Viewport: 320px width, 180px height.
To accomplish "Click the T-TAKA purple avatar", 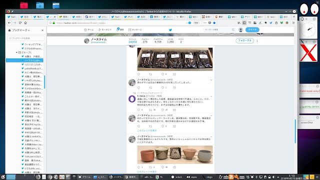I will point(132,99).
